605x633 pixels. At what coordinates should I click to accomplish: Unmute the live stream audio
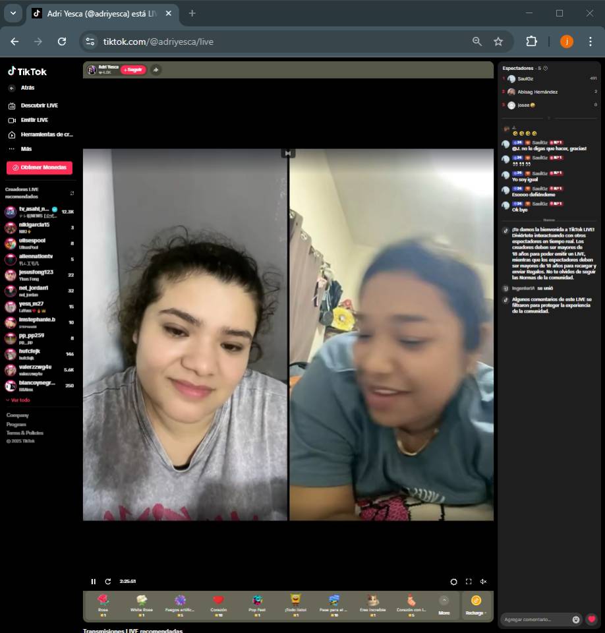(x=483, y=582)
